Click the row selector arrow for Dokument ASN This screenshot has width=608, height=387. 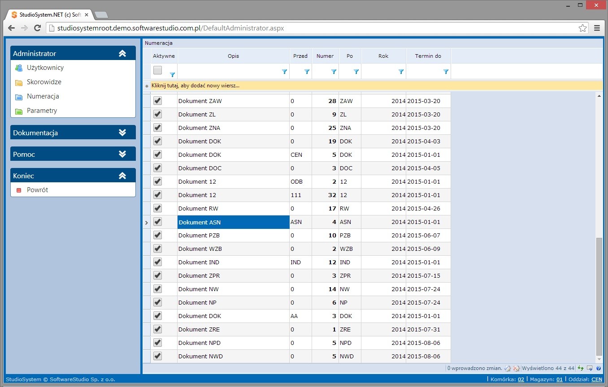[x=146, y=222]
